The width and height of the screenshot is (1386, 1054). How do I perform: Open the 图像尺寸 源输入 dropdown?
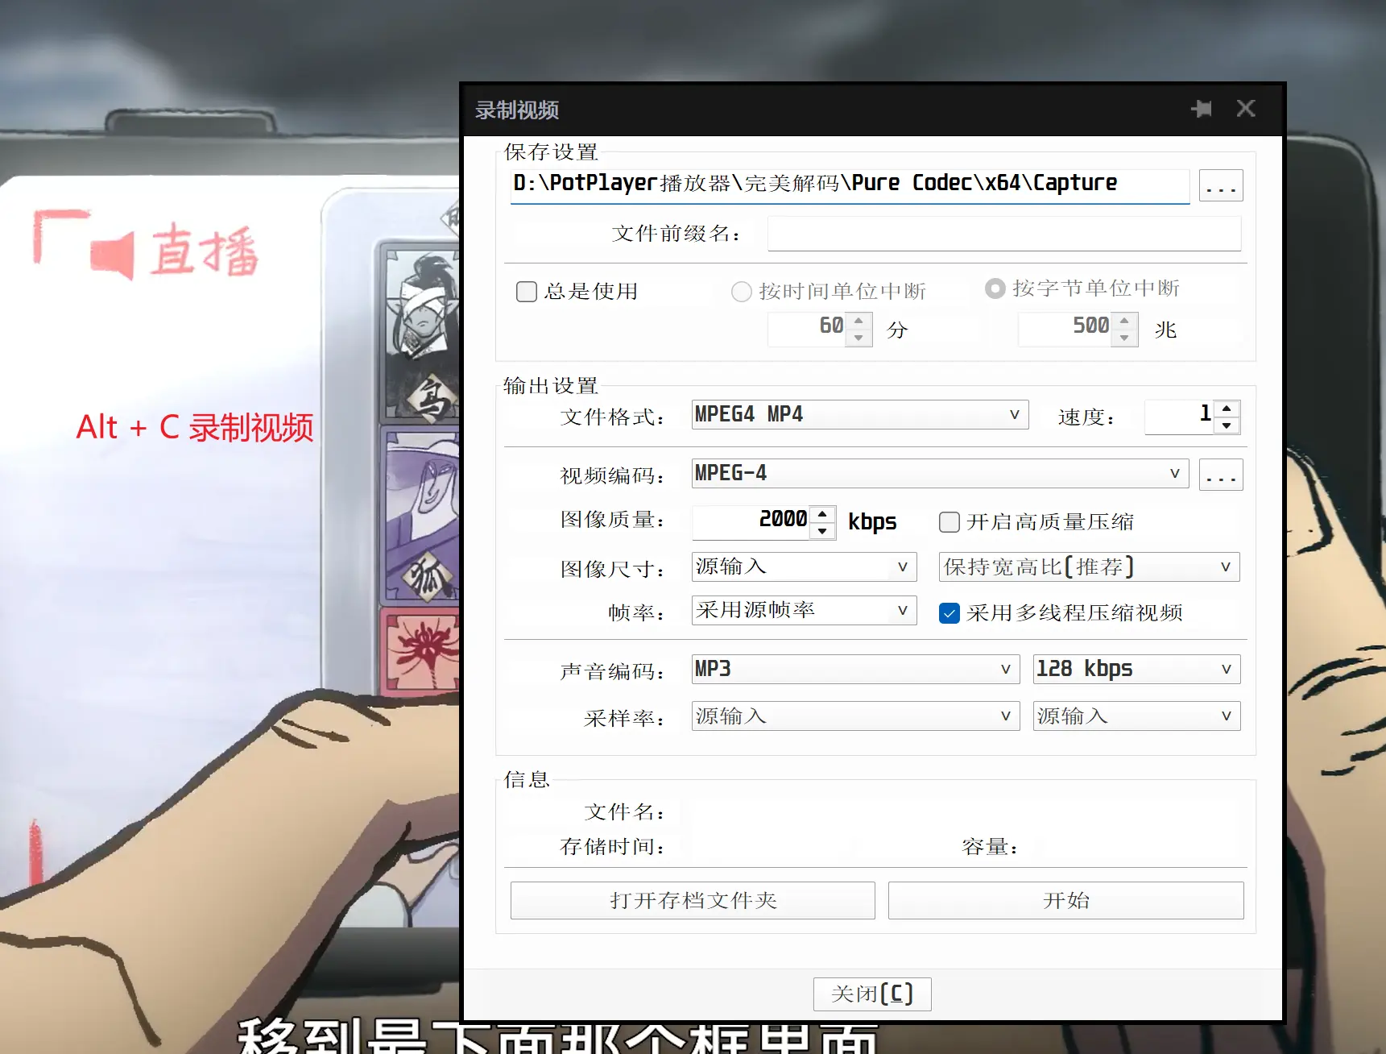[x=804, y=566]
